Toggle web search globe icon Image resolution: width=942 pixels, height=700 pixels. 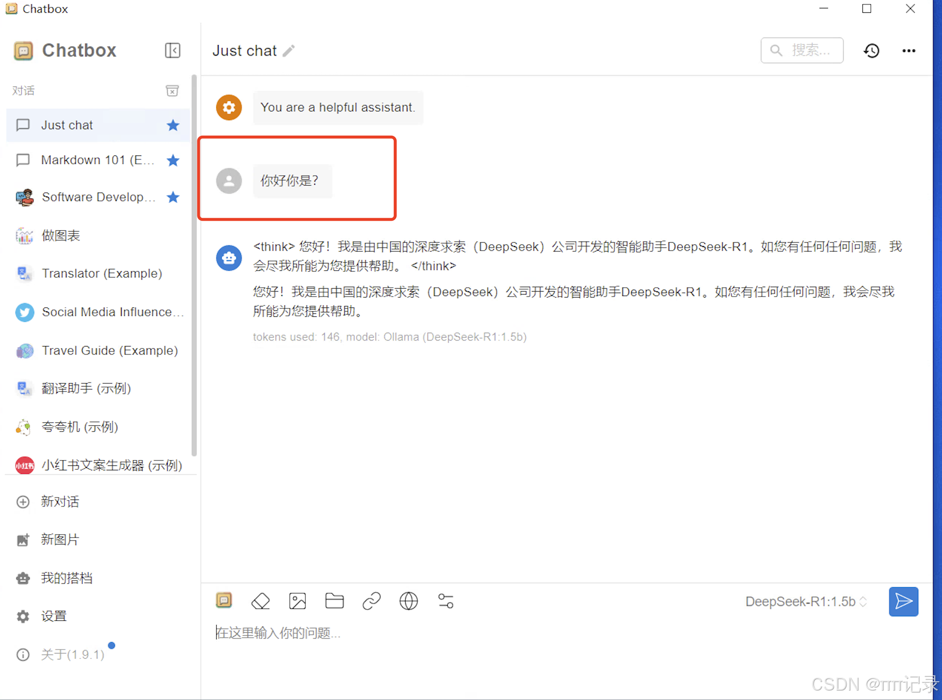click(x=409, y=601)
